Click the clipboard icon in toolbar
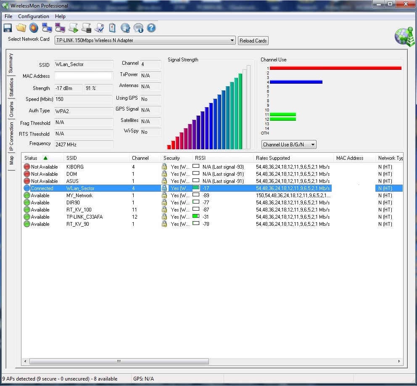This screenshot has height=386, width=417. pyautogui.click(x=112, y=28)
